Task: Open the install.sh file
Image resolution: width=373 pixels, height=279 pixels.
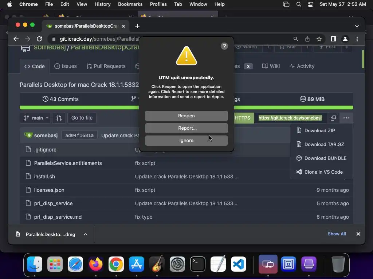Action: [44, 177]
